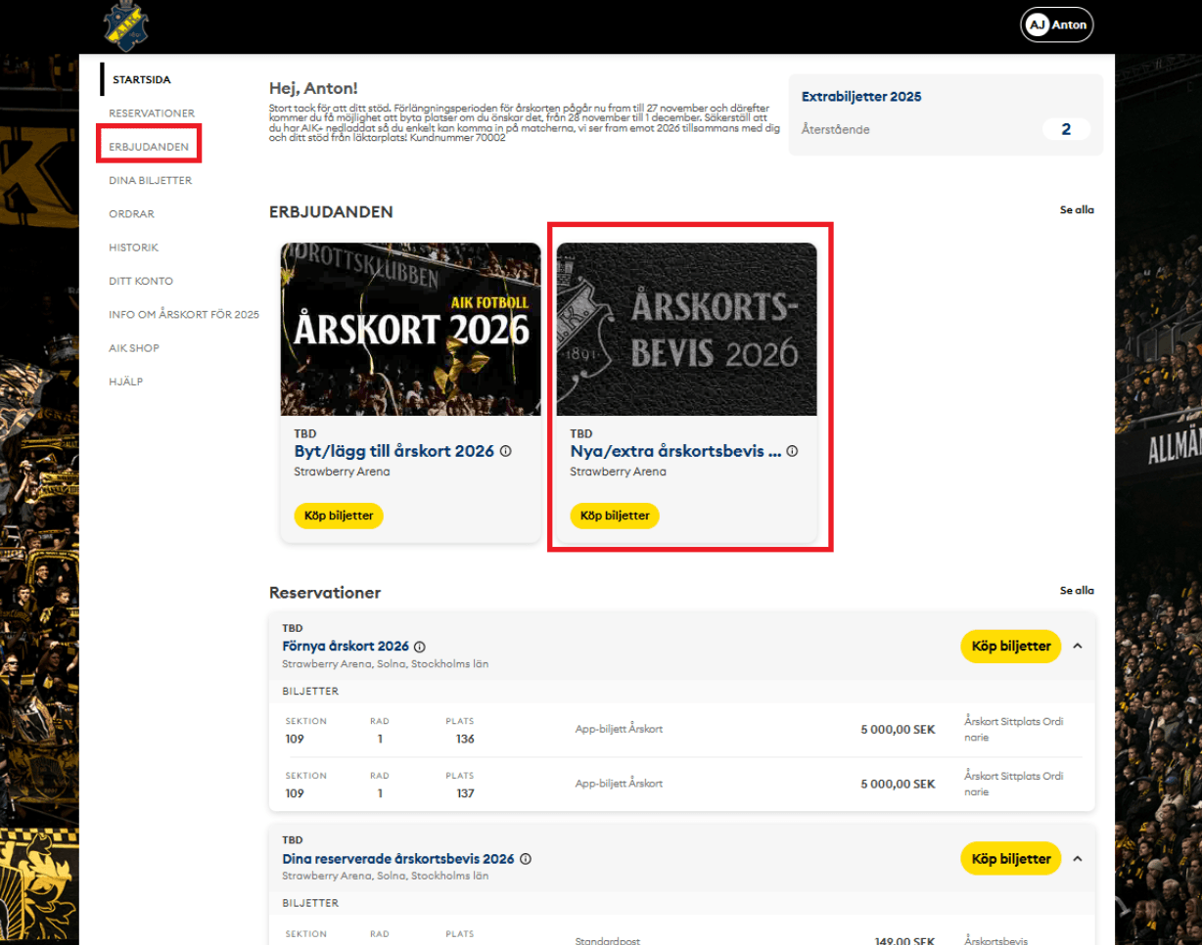This screenshot has height=945, width=1202.
Task: Click info icon beside Förnya årskort 2026
Action: coord(420,647)
